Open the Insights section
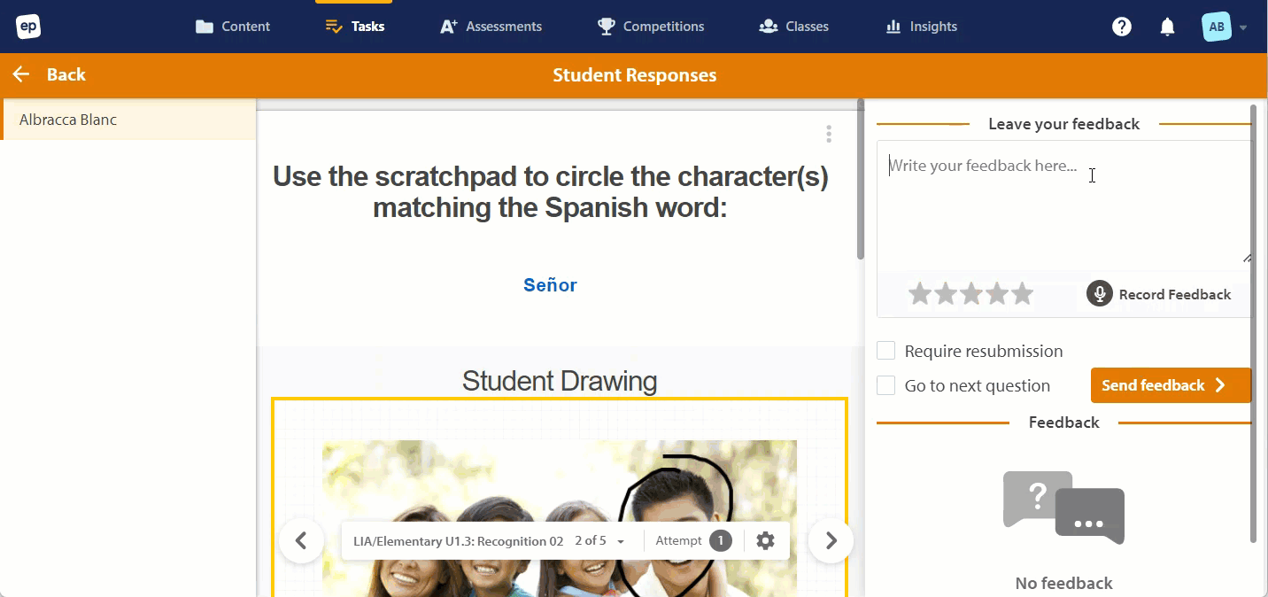 (921, 27)
